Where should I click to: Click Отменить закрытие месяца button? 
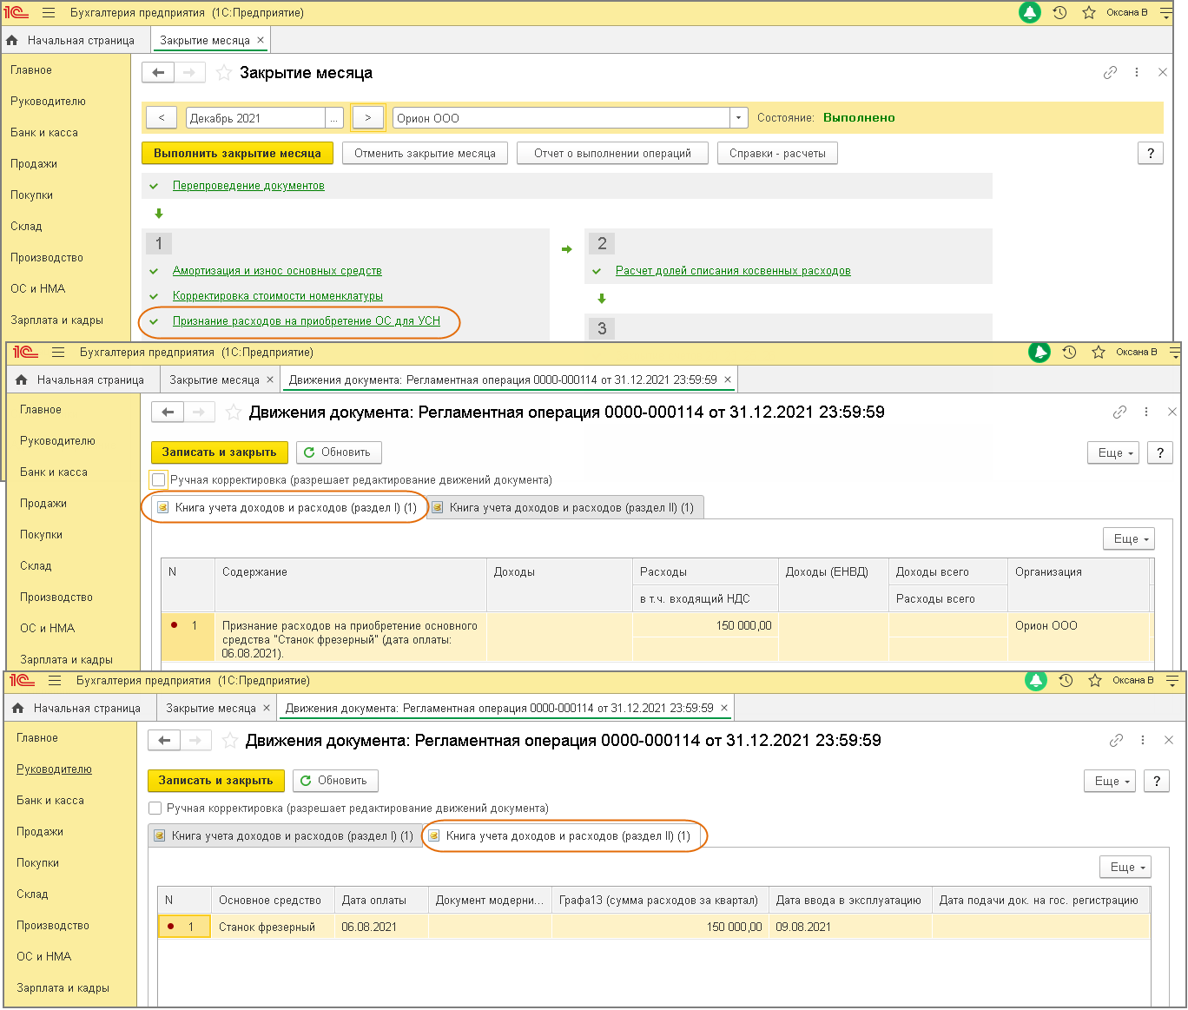(425, 154)
